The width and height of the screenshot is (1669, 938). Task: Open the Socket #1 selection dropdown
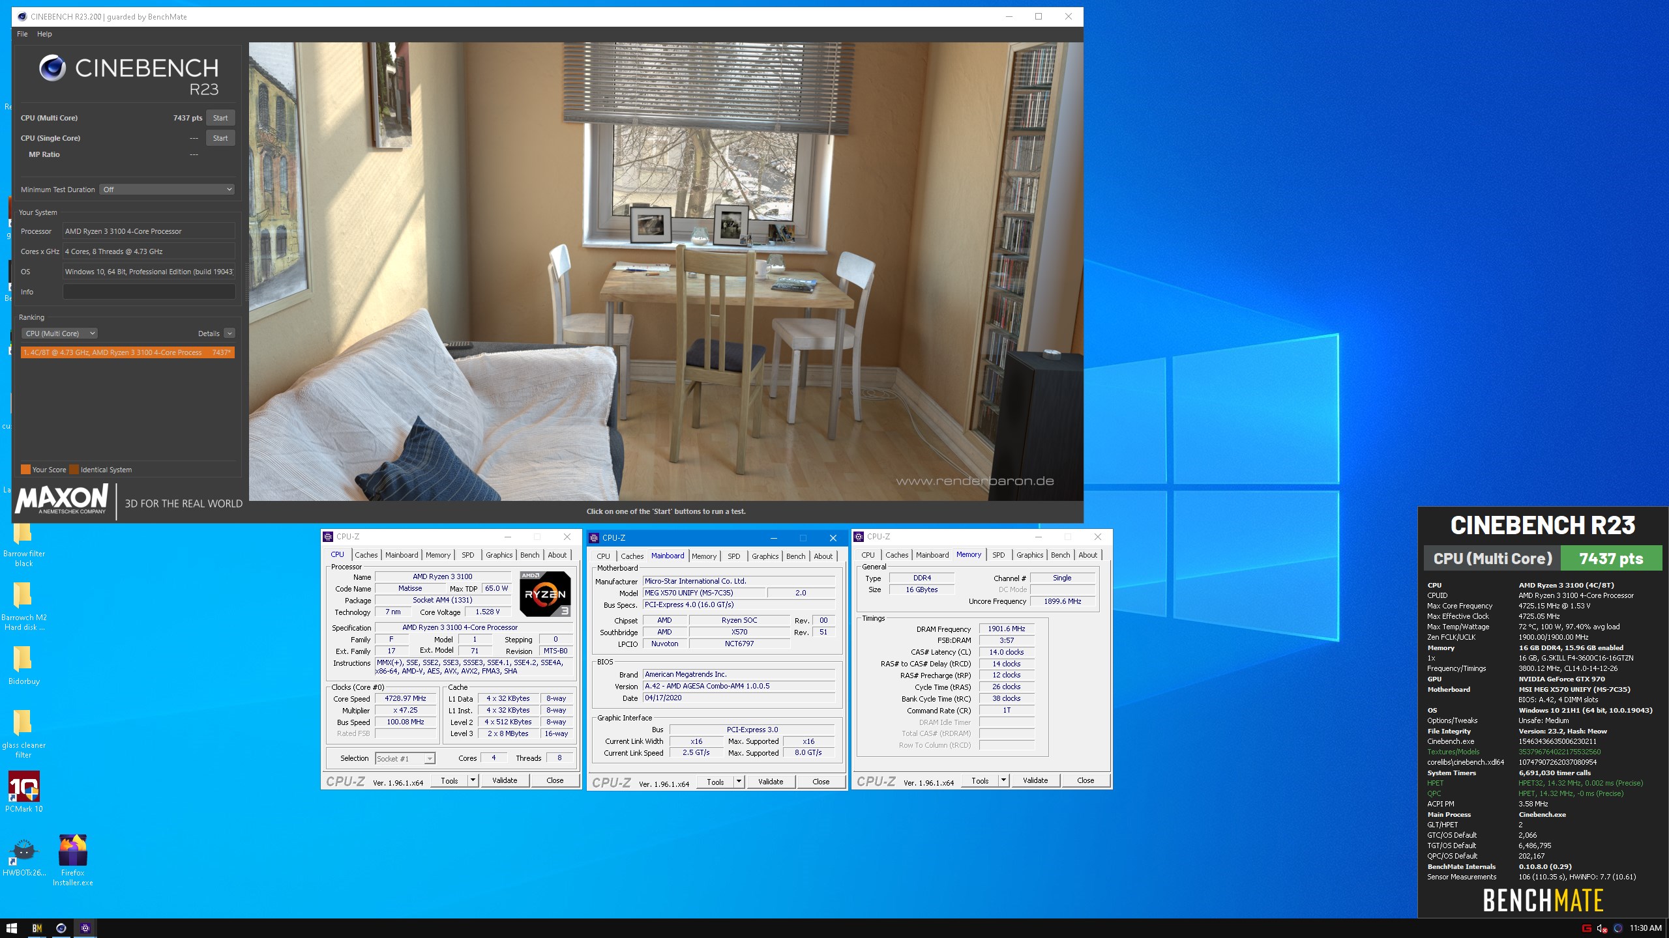(x=405, y=759)
